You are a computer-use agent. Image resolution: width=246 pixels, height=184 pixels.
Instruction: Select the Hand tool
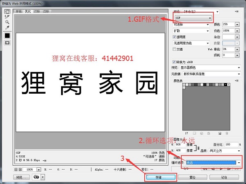pos(7,11)
